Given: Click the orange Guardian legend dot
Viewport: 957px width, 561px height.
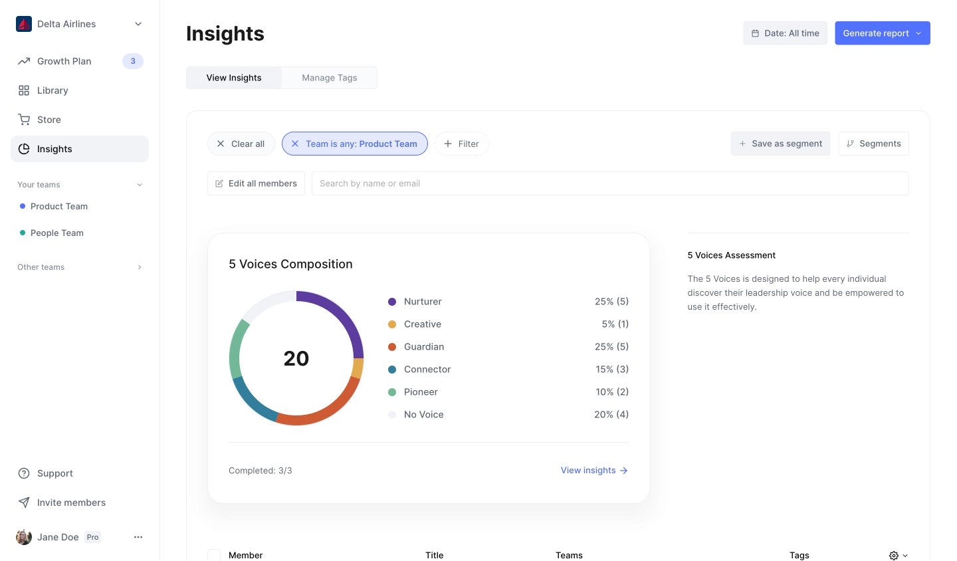Looking at the screenshot, I should (392, 347).
